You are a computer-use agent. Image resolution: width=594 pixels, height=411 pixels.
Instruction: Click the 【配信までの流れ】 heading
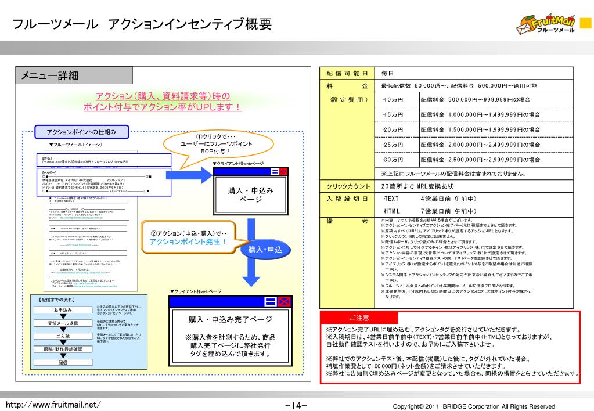tap(56, 300)
